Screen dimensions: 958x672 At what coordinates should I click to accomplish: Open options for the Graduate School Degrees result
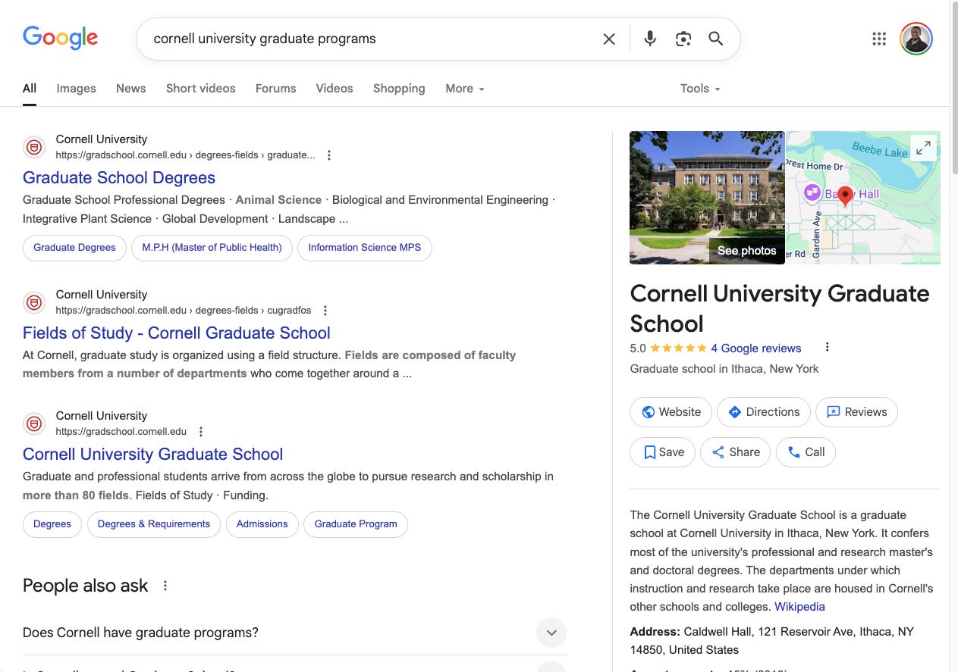click(329, 155)
